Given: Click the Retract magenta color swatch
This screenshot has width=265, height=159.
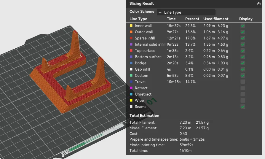Looking at the screenshot, I should click(131, 88).
